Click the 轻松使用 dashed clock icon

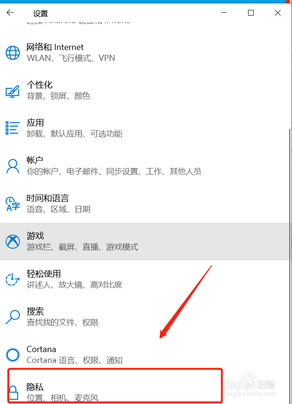point(13,279)
